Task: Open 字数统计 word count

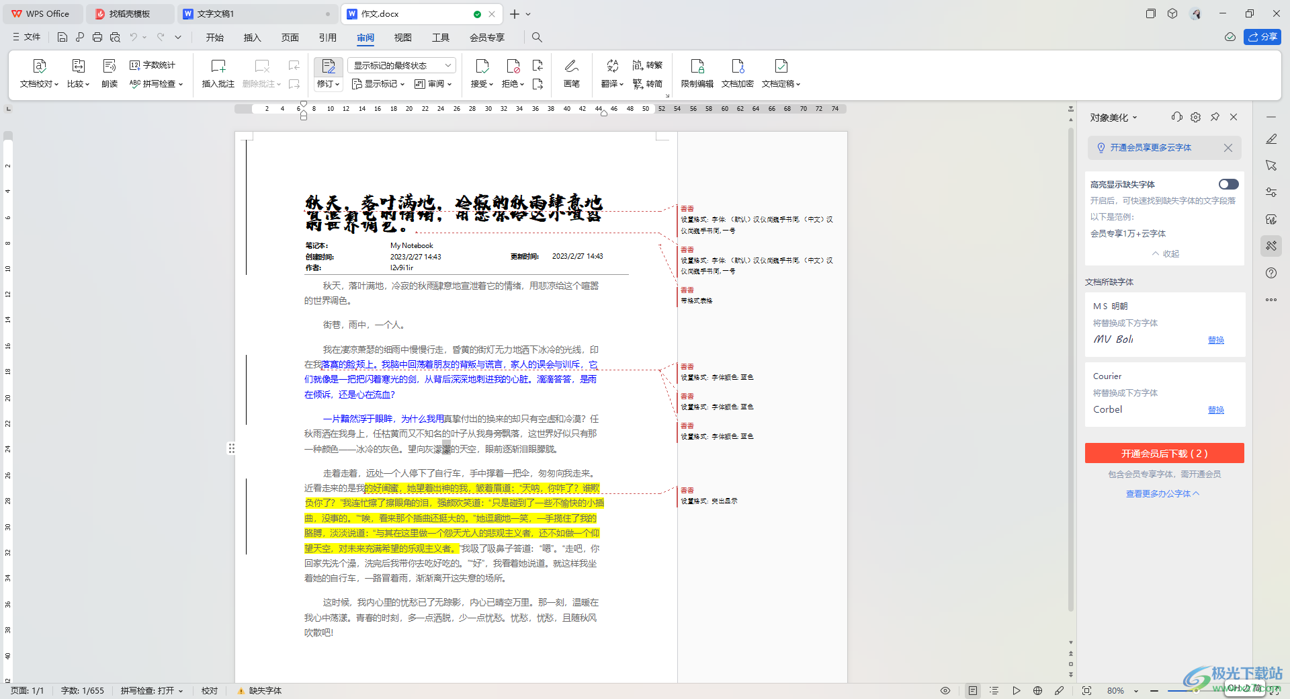Action: 153,65
